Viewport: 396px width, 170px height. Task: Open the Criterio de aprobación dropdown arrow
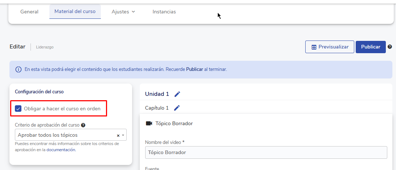pyautogui.click(x=123, y=135)
